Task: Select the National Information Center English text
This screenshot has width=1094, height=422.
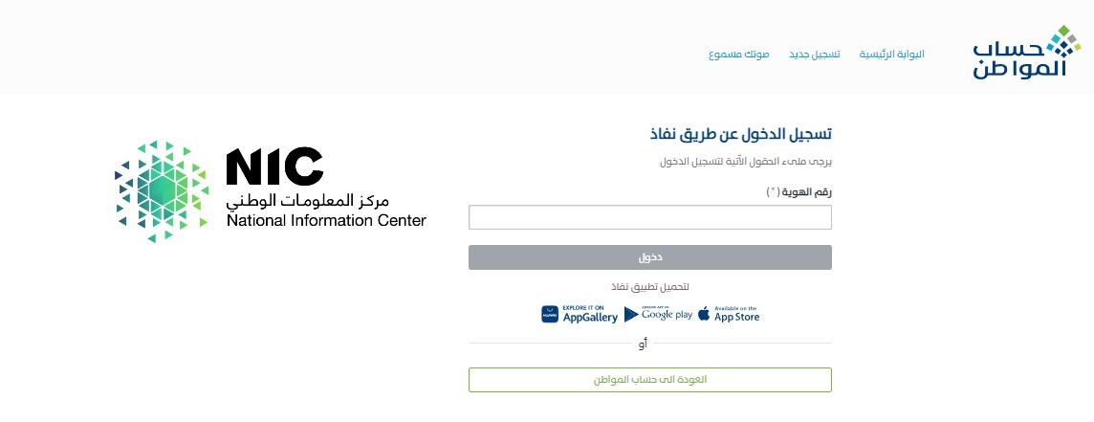Action: click(326, 221)
